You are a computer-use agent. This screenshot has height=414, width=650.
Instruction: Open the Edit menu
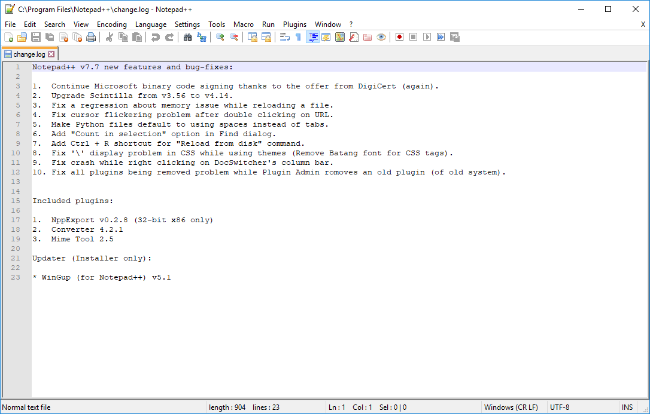click(30, 24)
